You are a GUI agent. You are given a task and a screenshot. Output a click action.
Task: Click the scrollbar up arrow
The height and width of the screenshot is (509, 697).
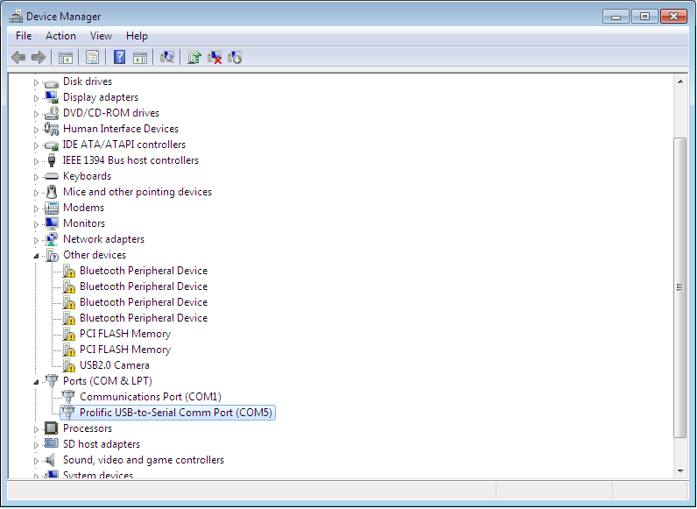pyautogui.click(x=680, y=81)
